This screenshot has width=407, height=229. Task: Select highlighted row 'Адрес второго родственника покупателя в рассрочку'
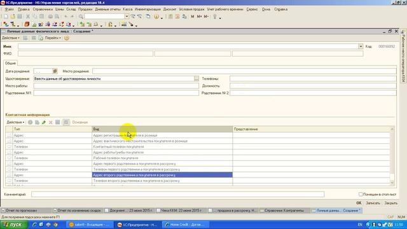point(198,175)
